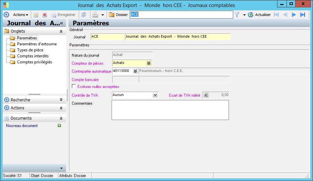Click the Compte bancaire description field
Image resolution: width=313 pixels, height=181 pixels.
pyautogui.click(x=184, y=79)
